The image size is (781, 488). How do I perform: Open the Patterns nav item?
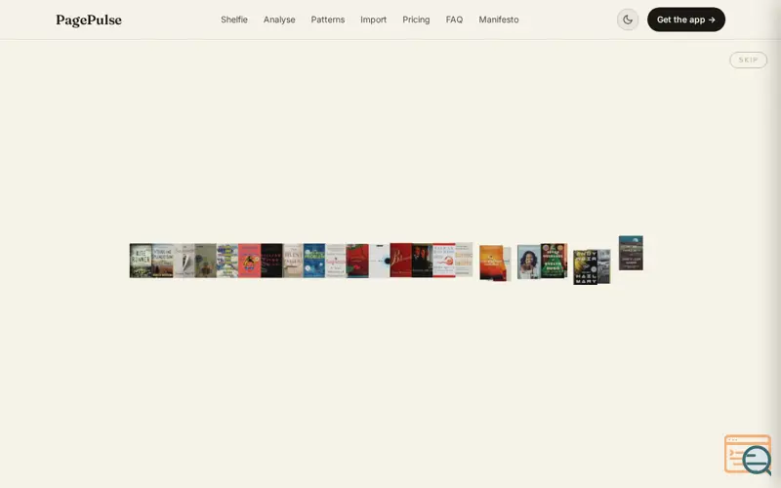point(328,20)
